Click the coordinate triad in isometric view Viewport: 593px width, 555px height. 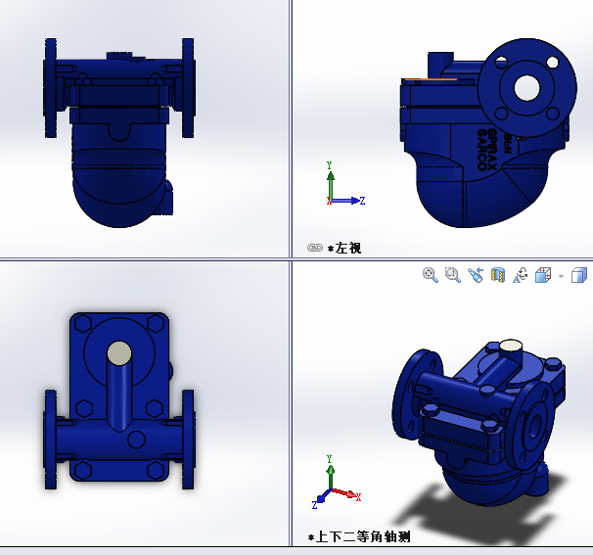coord(337,482)
